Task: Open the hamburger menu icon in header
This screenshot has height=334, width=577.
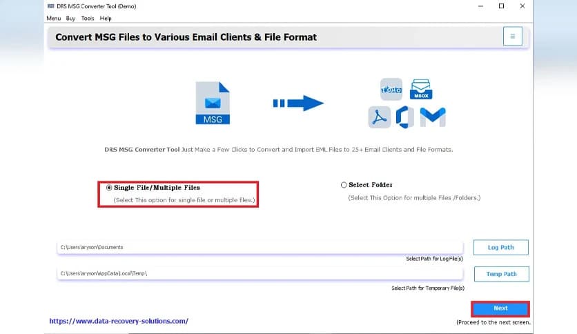Action: (x=512, y=36)
